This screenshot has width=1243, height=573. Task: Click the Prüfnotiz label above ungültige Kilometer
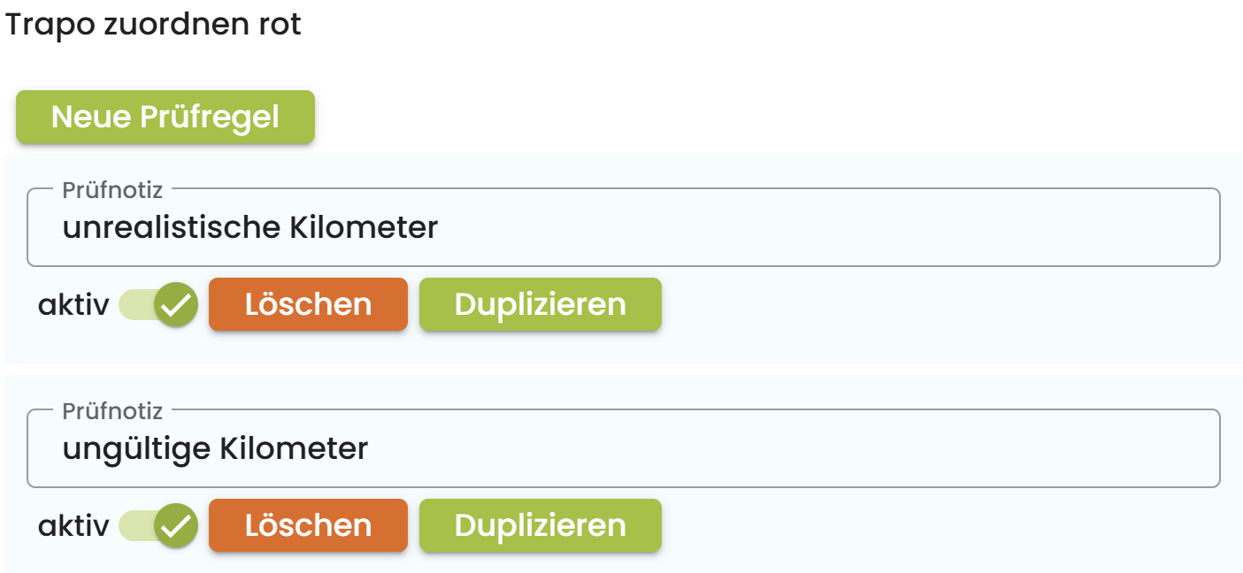coord(112,410)
